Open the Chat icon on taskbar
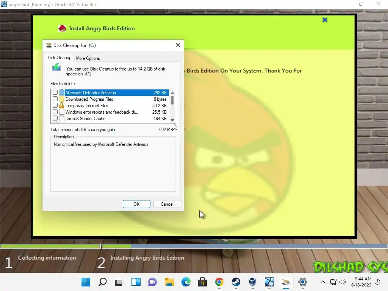The height and width of the screenshot is (291, 388). point(152,282)
